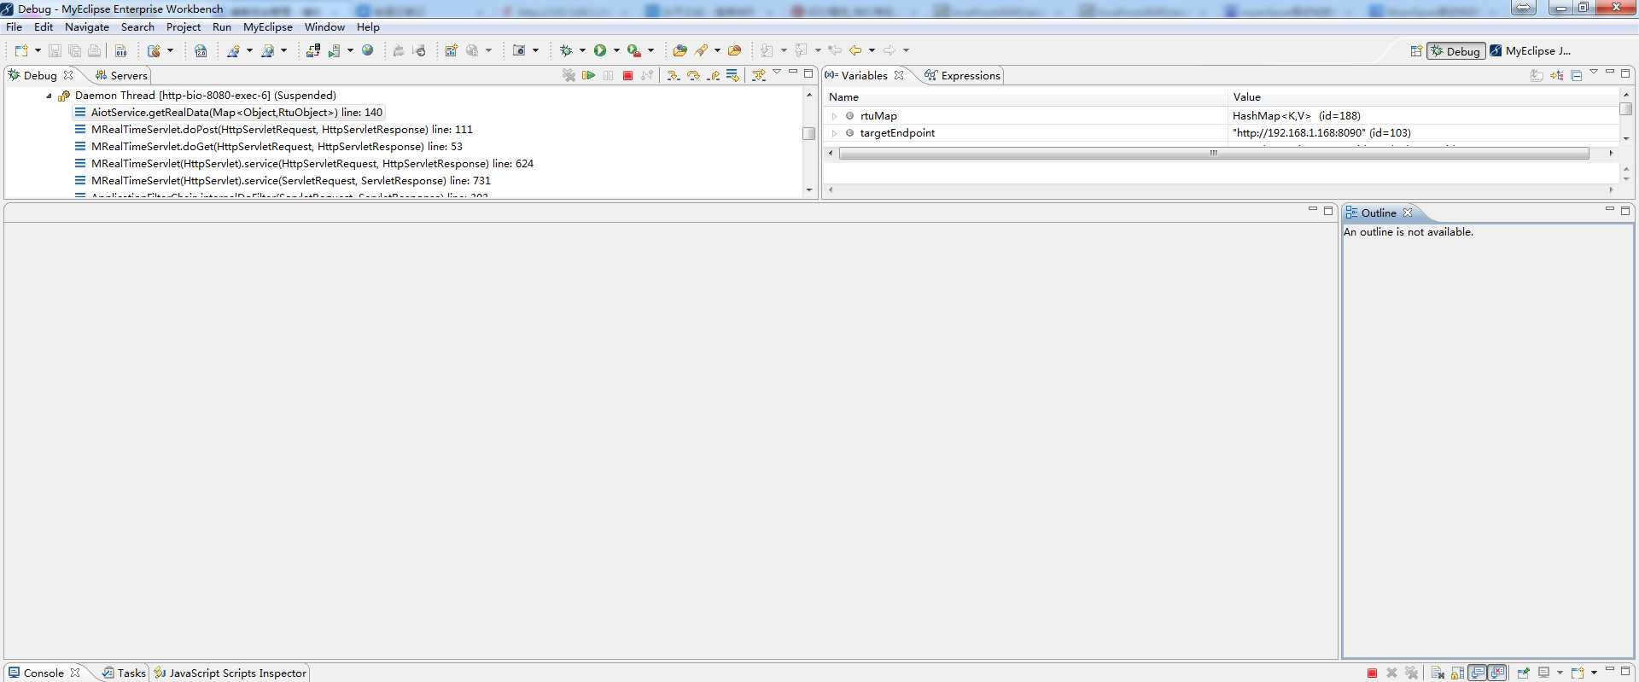Image resolution: width=1639 pixels, height=682 pixels.
Task: Toggle Scroll Lock in Console toolbar
Action: click(1456, 673)
